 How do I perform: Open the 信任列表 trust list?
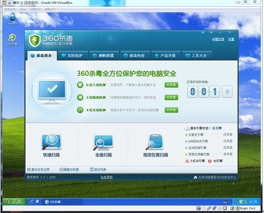point(98,169)
